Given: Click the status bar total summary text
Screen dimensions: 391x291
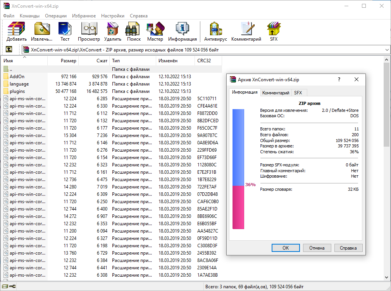Looking at the screenshot, I should pos(254,286).
